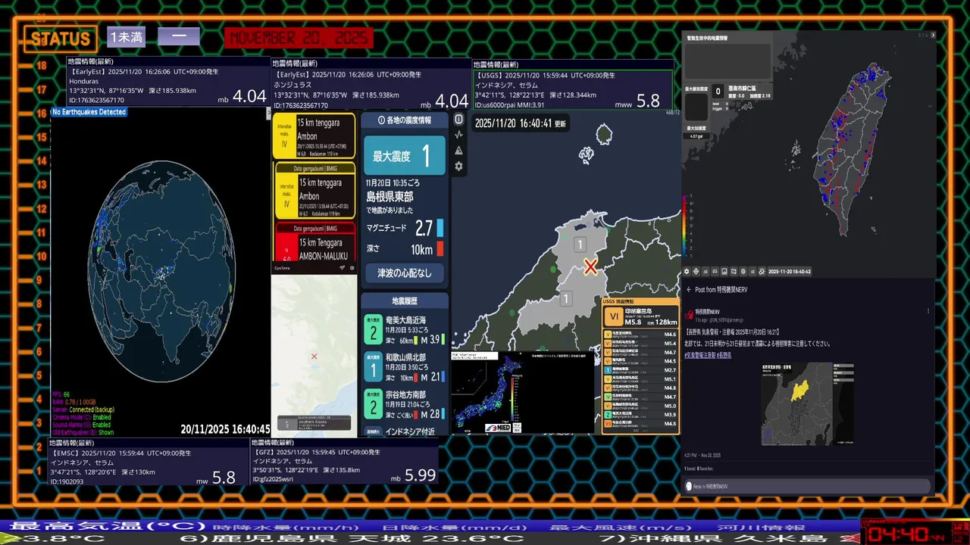The width and height of the screenshot is (970, 545).
Task: Click the EMSC インドネシア mw 5.8 info card
Action: tap(149, 462)
